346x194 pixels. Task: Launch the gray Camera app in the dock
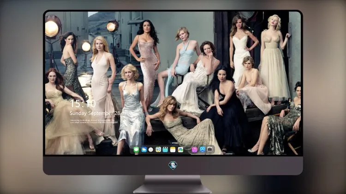(210, 149)
